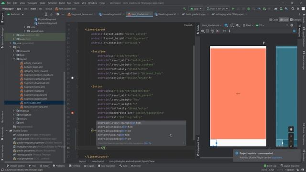
Task: Toggle Show Grid icon in design toolbar
Action: [208, 31]
